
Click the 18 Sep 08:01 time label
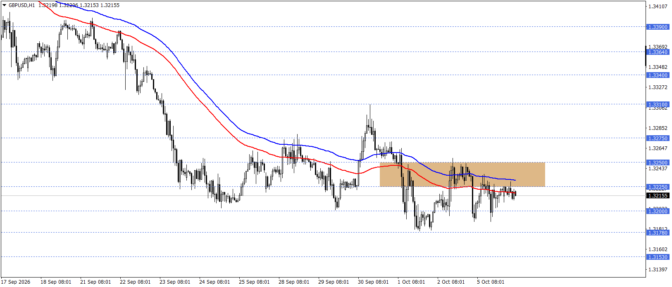tap(56, 282)
